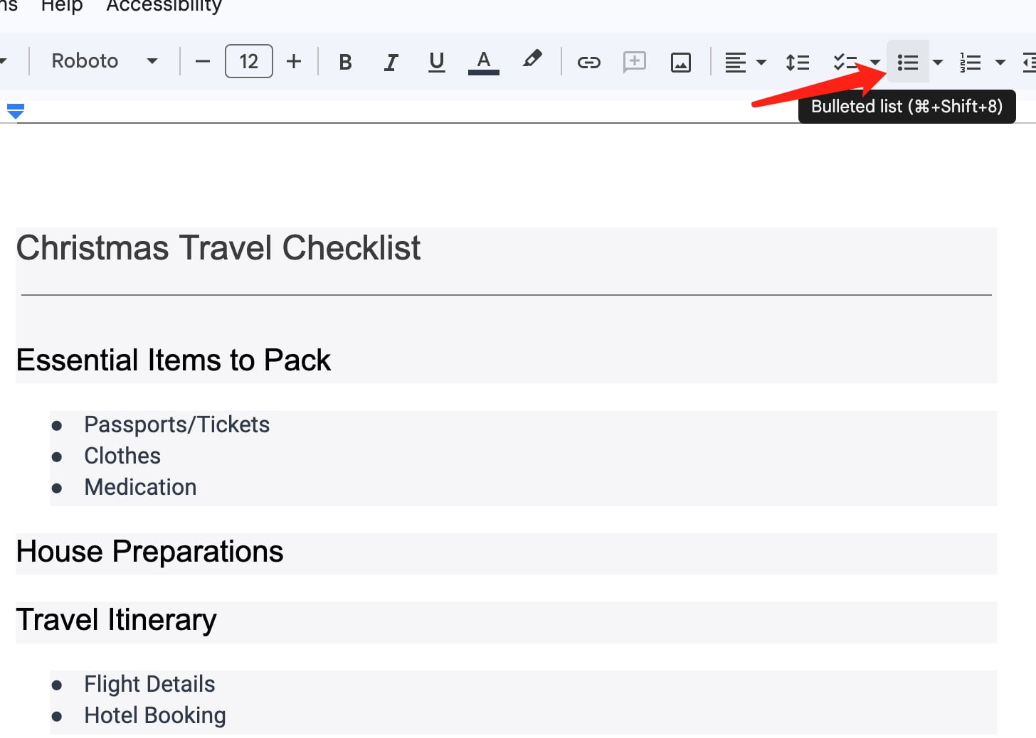Click the decrease indent icon
This screenshot has width=1036, height=738.
pos(1029,62)
